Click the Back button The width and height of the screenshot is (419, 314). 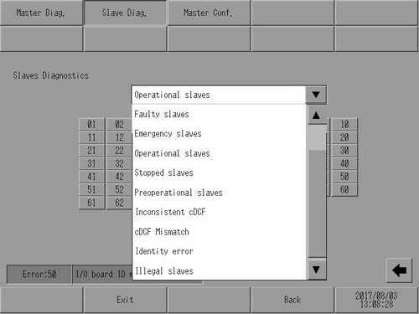pyautogui.click(x=292, y=300)
